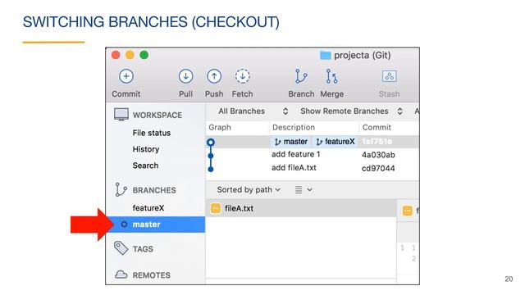Click the Merge toolbar icon
The height and width of the screenshot is (295, 525).
pyautogui.click(x=331, y=76)
